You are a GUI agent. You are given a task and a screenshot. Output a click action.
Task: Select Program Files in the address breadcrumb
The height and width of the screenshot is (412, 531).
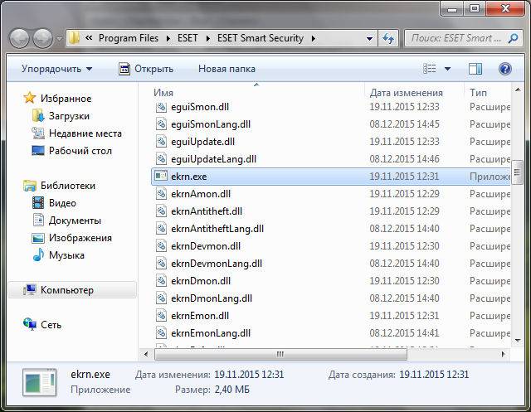pos(129,38)
